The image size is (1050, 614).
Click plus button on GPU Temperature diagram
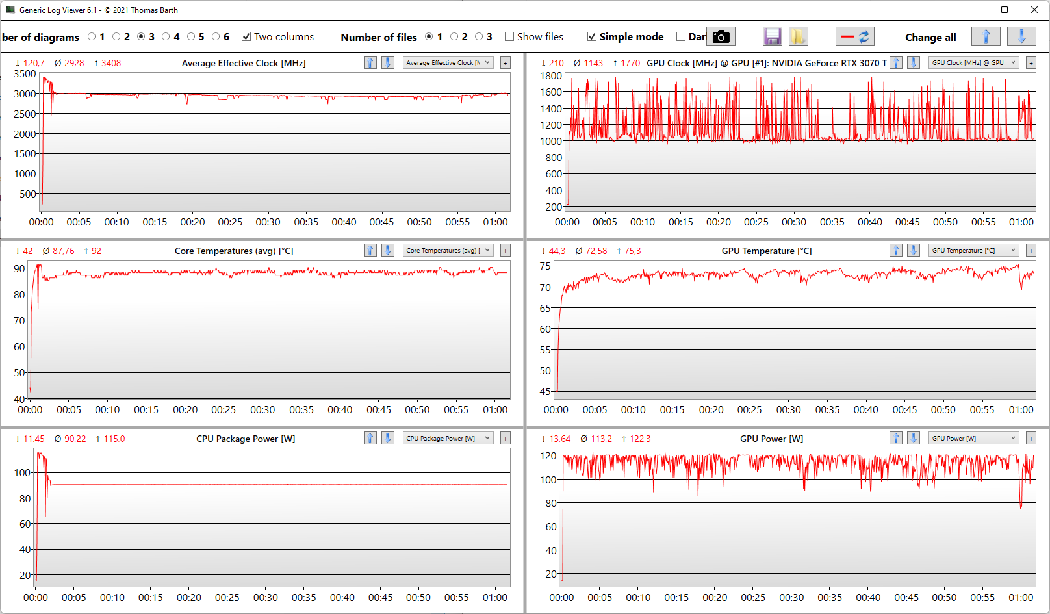[x=1031, y=250]
